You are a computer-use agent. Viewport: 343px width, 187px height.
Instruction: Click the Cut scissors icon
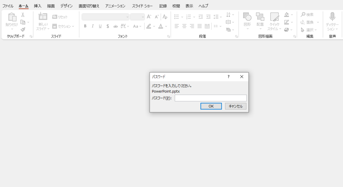pyautogui.click(x=23, y=15)
